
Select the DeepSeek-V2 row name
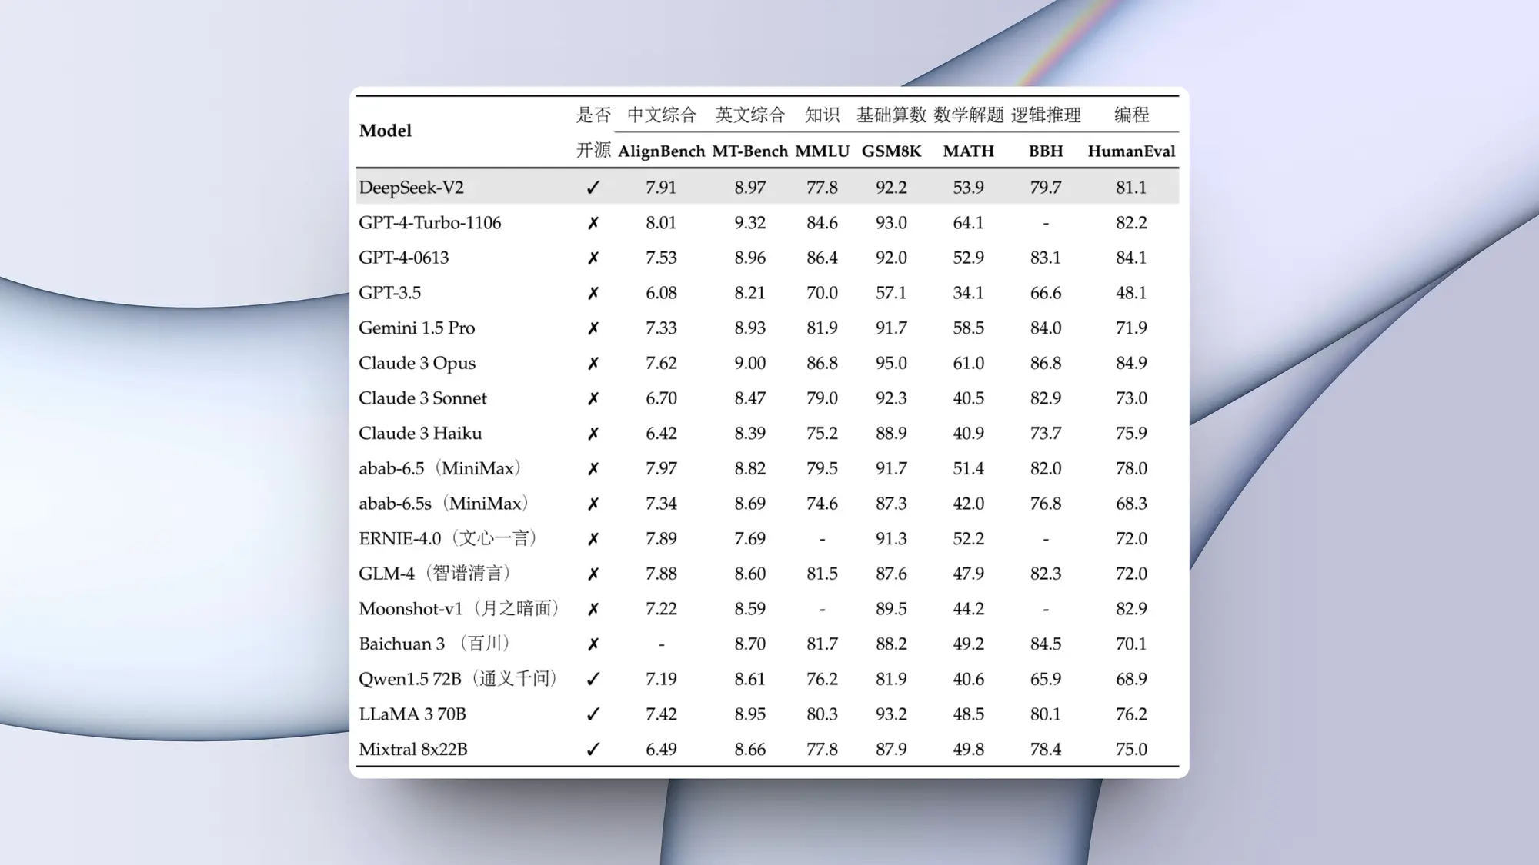pyautogui.click(x=411, y=188)
